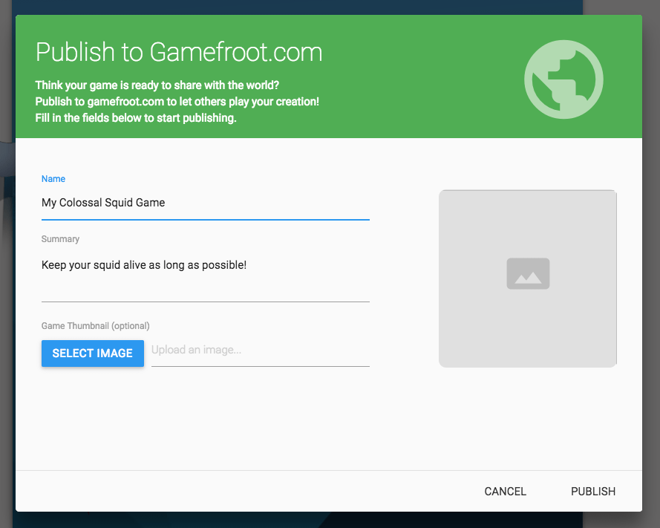Screen dimensions: 660x528
Task: Focus the Name field containing My Colossal Squid Game
Action: (x=205, y=202)
